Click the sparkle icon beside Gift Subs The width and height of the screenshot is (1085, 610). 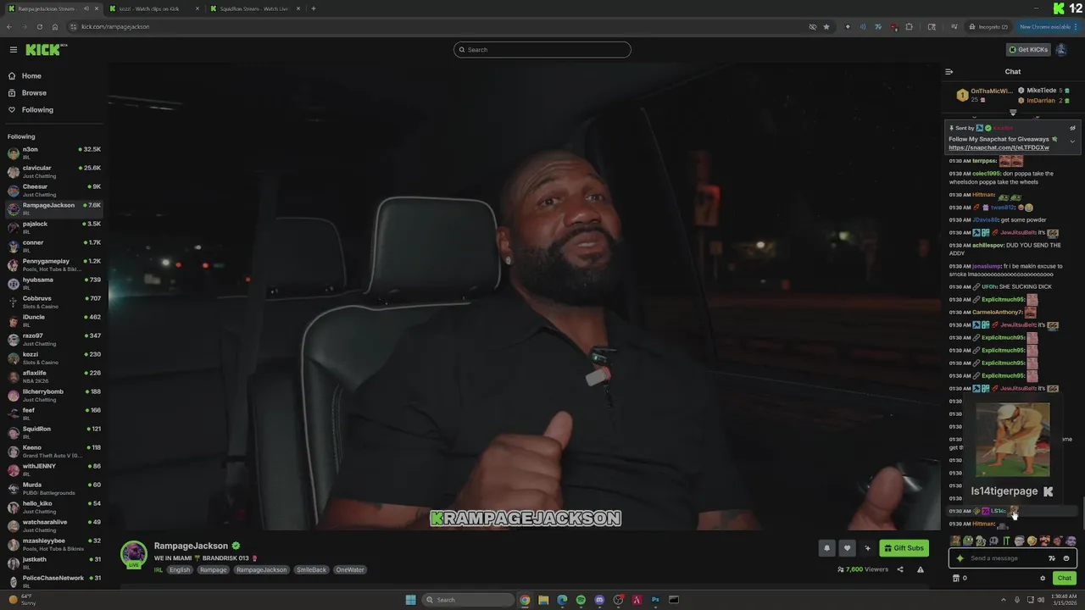tap(867, 548)
